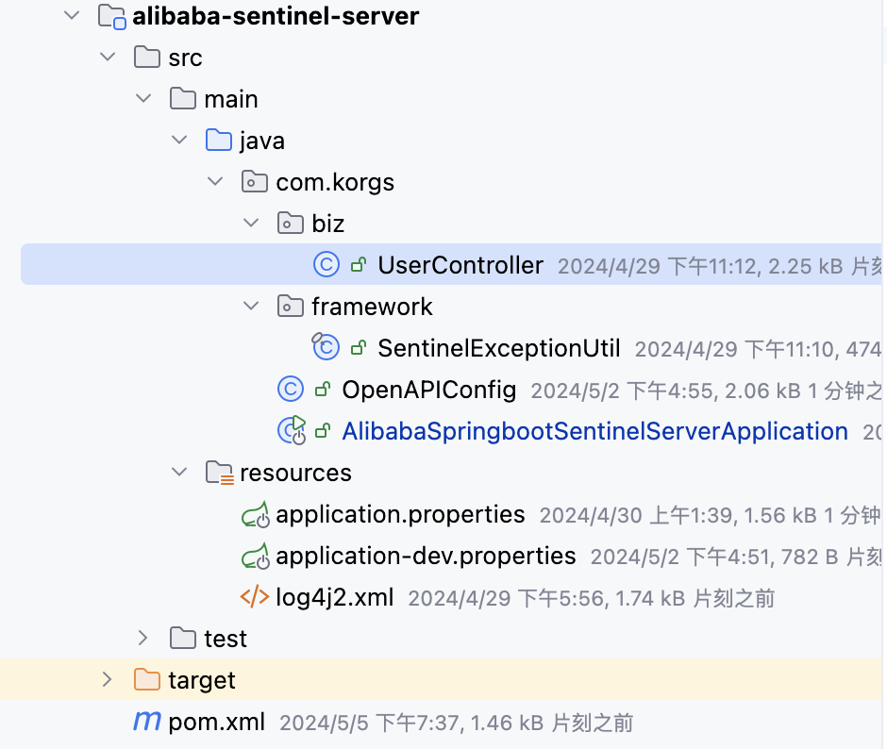Click the OpenAPIConfig class icon
Screen dimensions: 887x749
tap(291, 389)
